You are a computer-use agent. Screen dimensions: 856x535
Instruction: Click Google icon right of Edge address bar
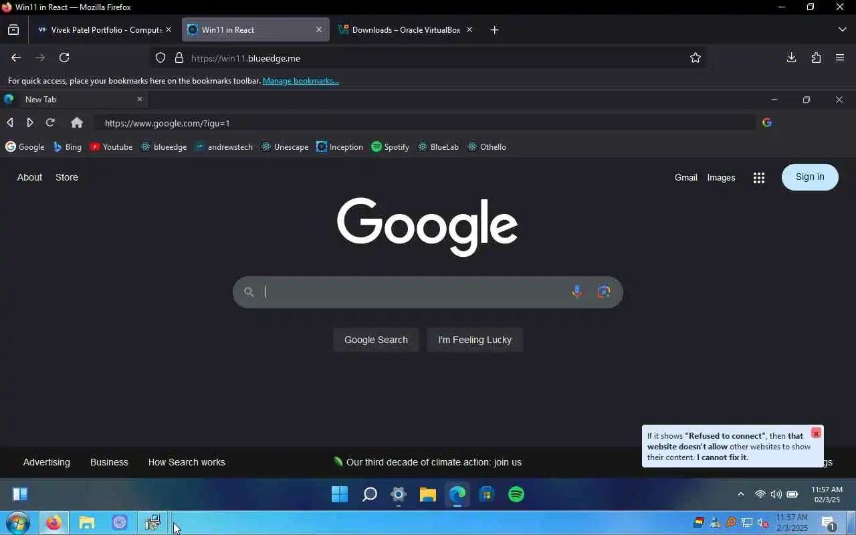767,122
